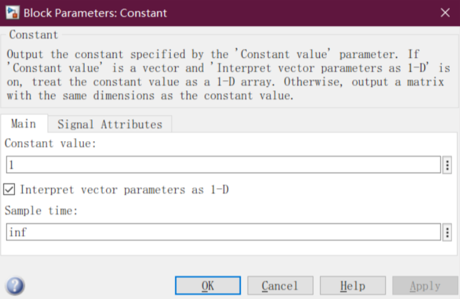Open the three-dot menu beside Constant value
The image size is (460, 299).
tap(447, 165)
